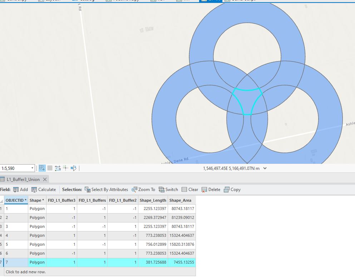Select Shape_Length cell 2269.372947
355x279 pixels.
point(153,217)
